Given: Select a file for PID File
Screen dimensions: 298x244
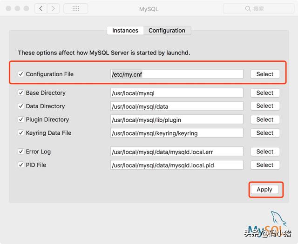Looking at the screenshot, I should pyautogui.click(x=265, y=165).
